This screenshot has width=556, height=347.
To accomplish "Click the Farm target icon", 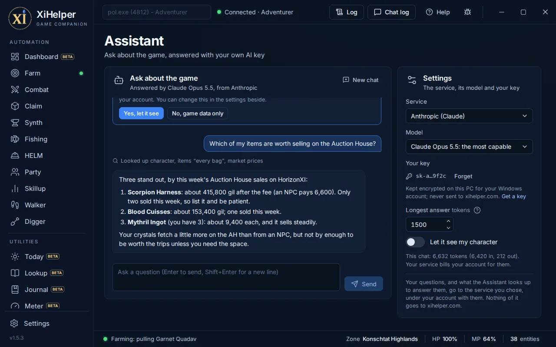I will [15, 73].
